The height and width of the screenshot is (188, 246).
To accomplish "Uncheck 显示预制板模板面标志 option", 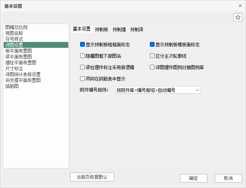I will (x=152, y=45).
